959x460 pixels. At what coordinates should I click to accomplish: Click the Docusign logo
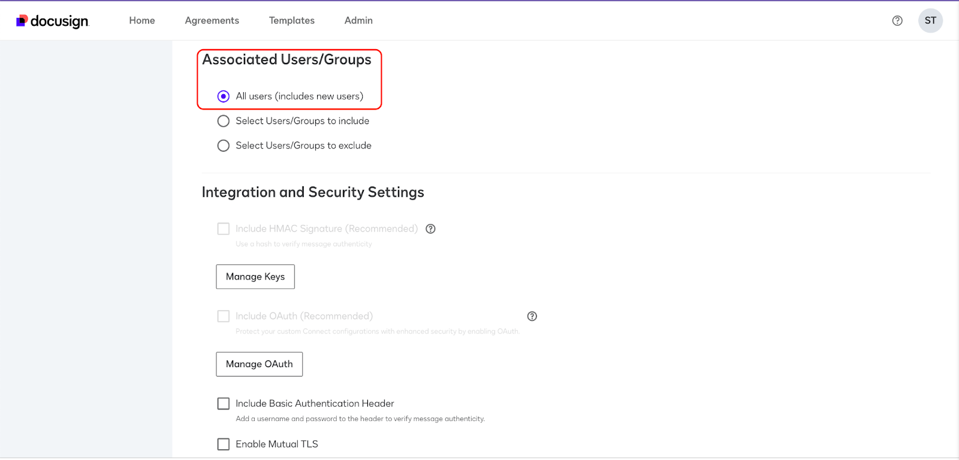(x=53, y=21)
